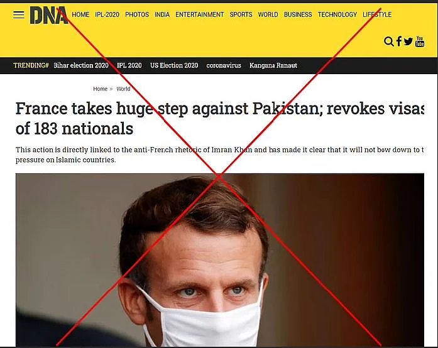
Task: Click the World breadcrumb link
Action: coord(123,89)
